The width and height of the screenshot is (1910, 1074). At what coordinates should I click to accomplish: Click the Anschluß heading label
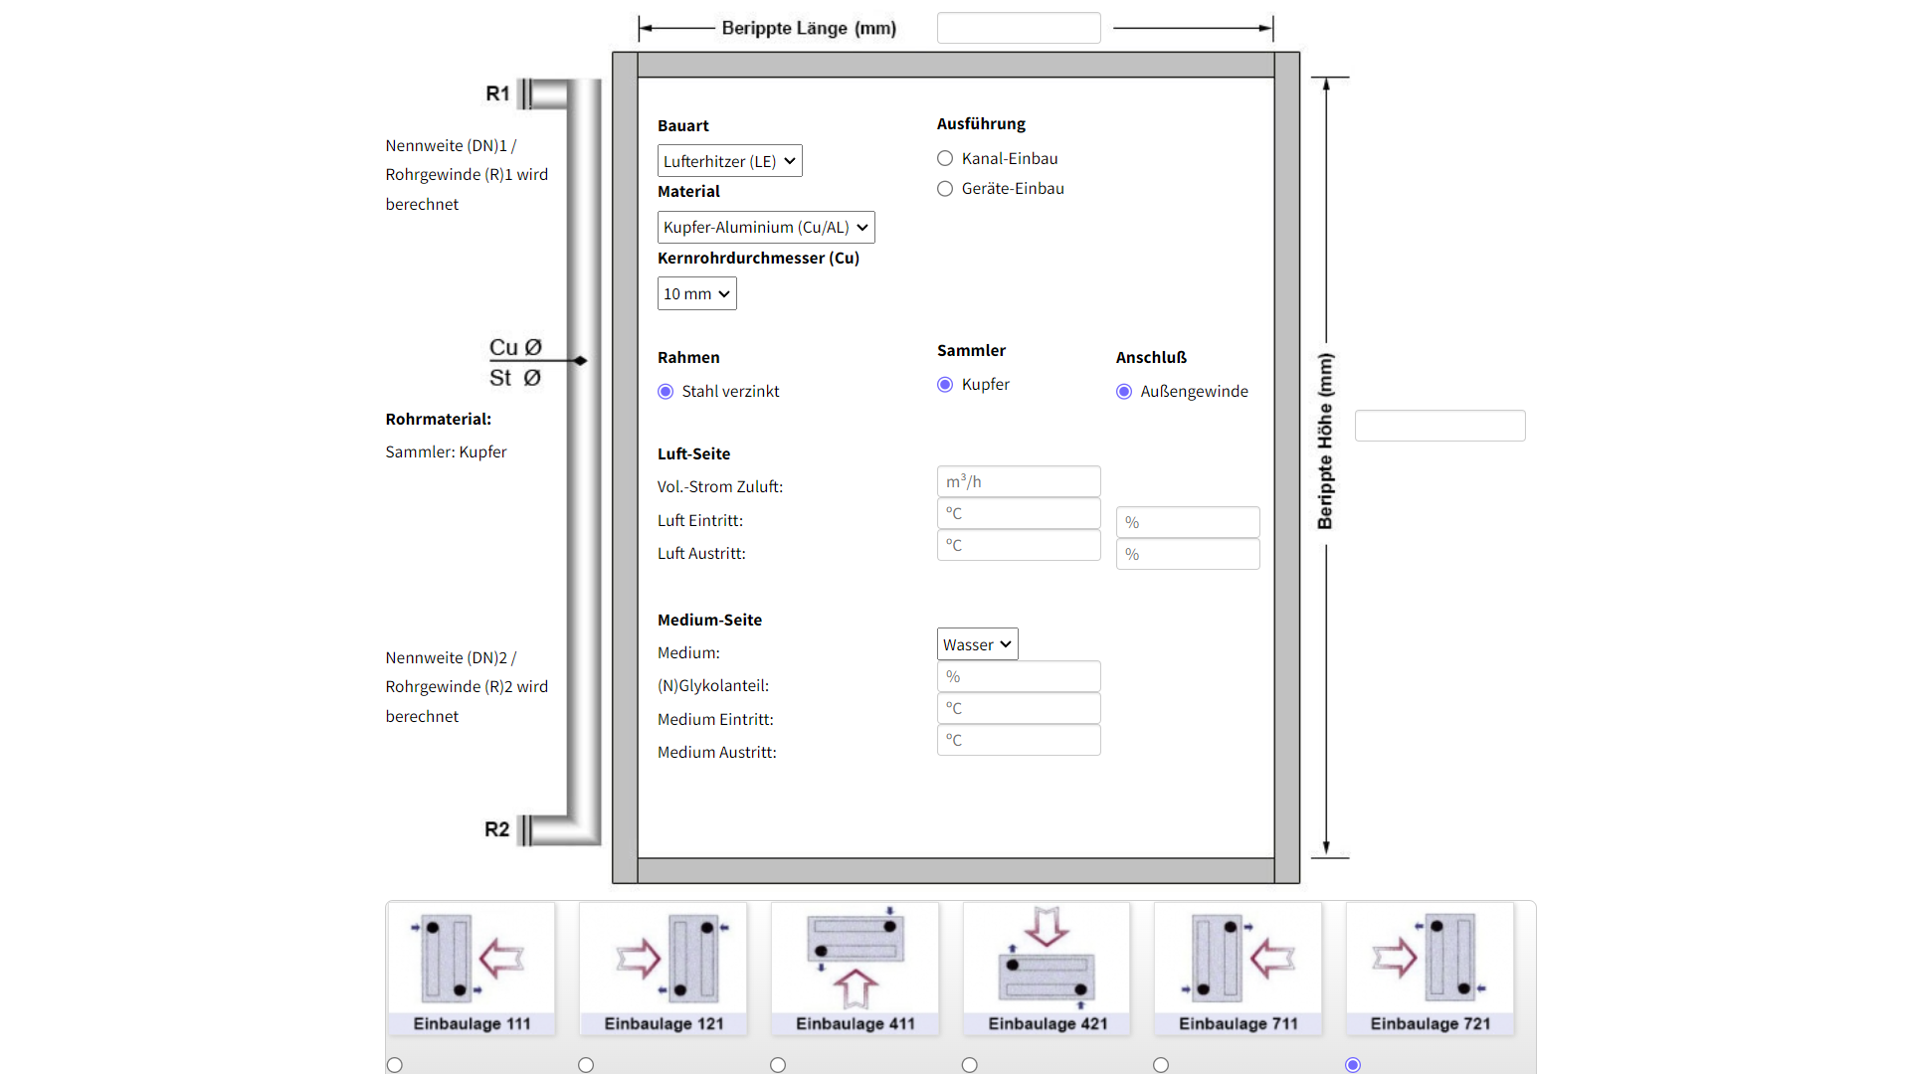[1151, 357]
